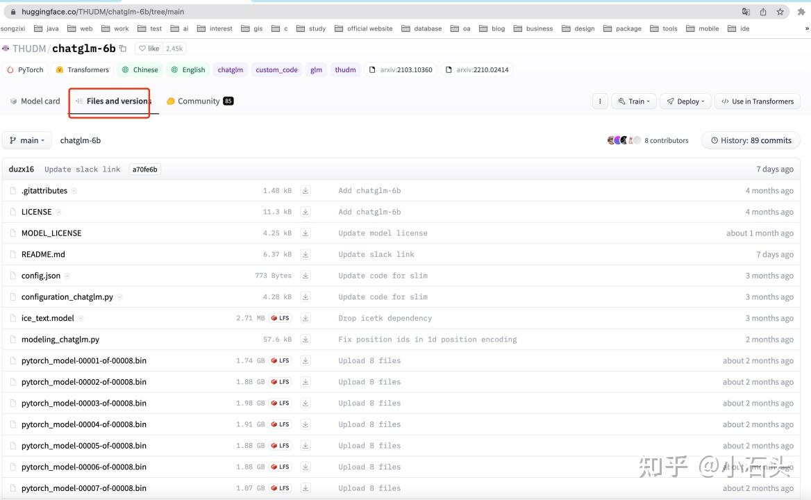Click the LFS badge on ice_text.model
This screenshot has width=811, height=500.
280,317
